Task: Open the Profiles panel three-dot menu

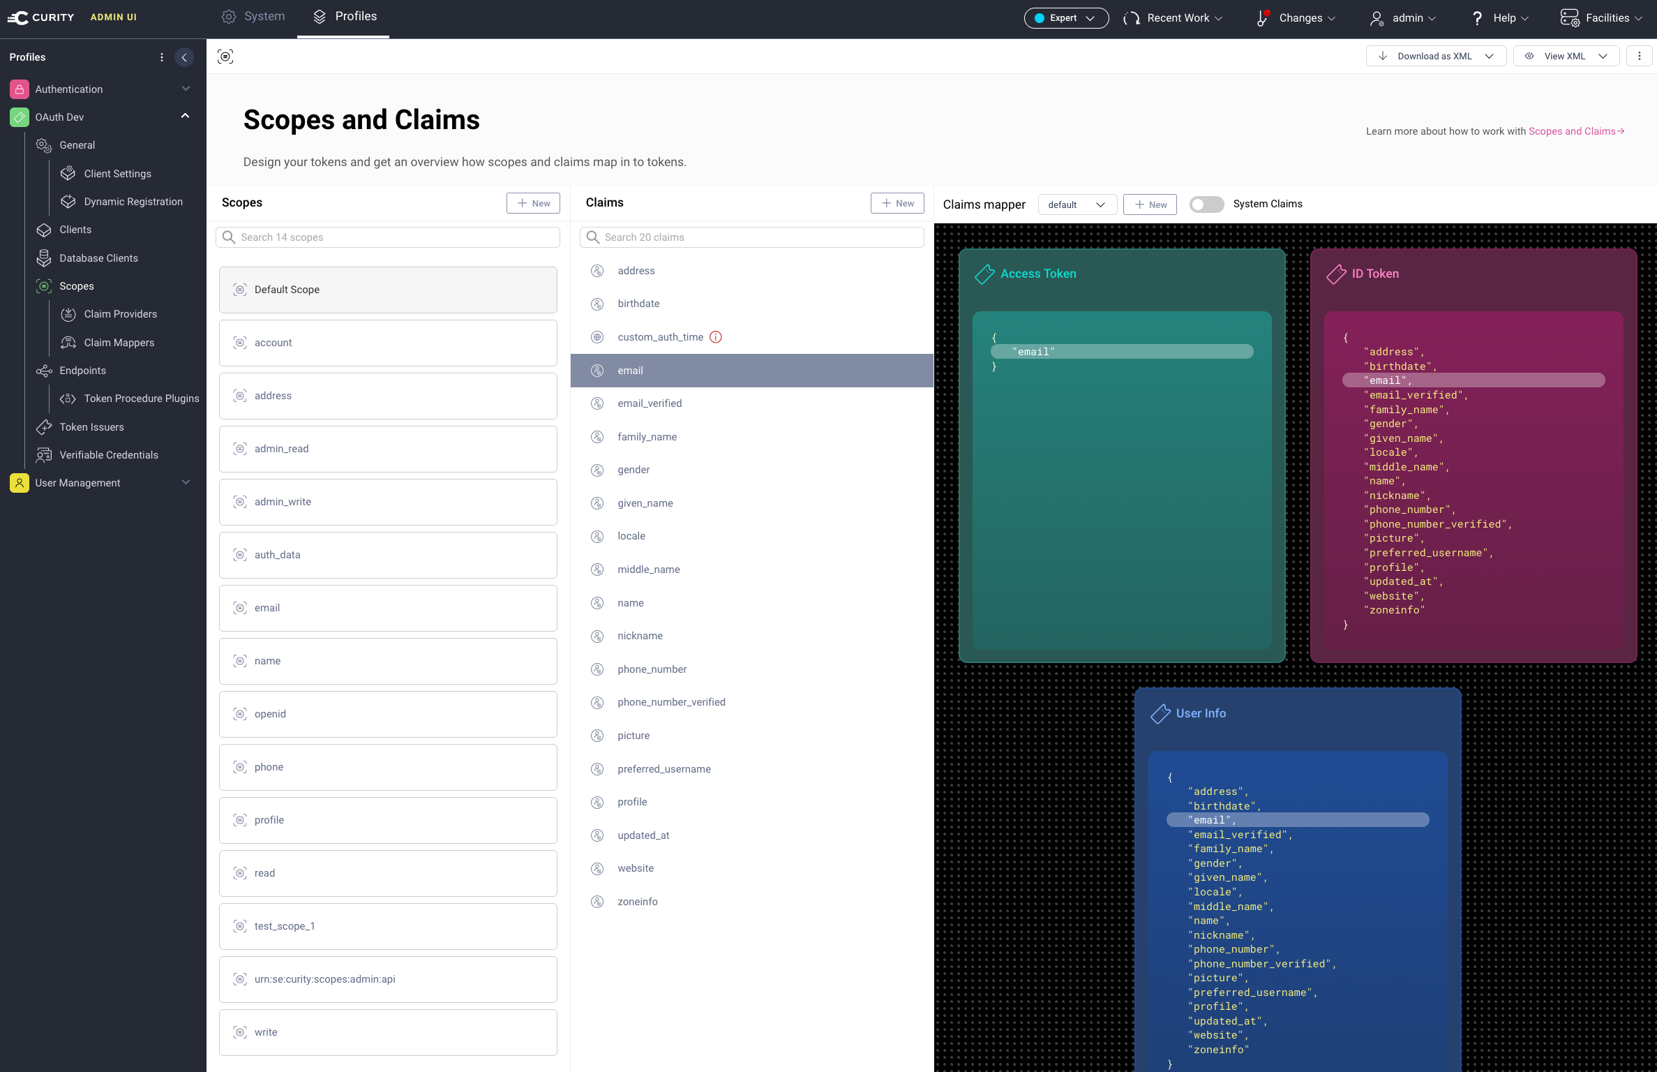Action: [x=162, y=57]
